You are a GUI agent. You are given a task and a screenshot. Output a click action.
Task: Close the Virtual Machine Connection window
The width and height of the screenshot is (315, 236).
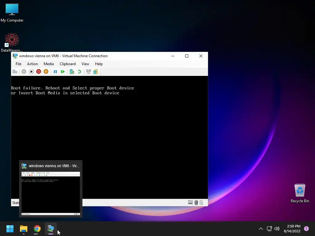pyautogui.click(x=201, y=56)
